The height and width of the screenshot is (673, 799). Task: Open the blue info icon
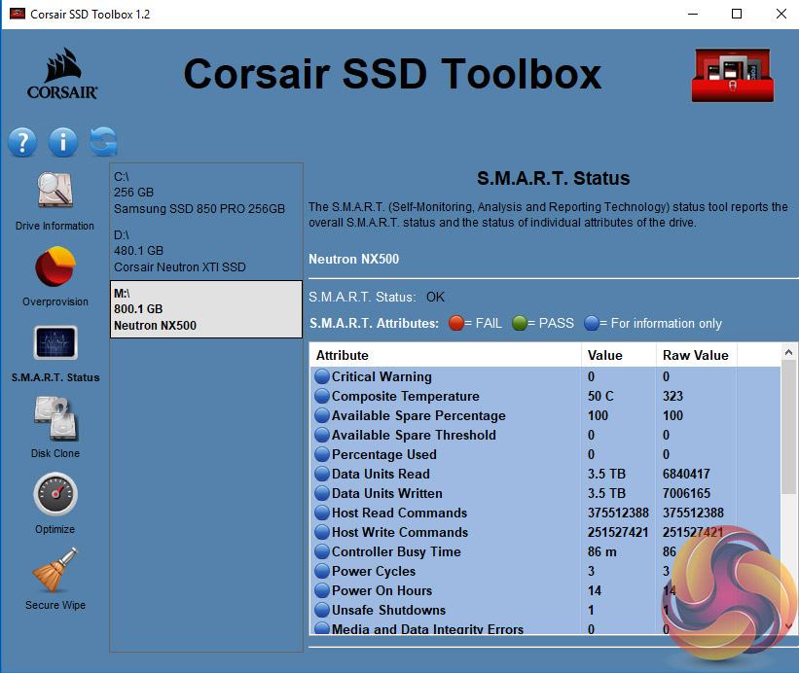(x=62, y=142)
